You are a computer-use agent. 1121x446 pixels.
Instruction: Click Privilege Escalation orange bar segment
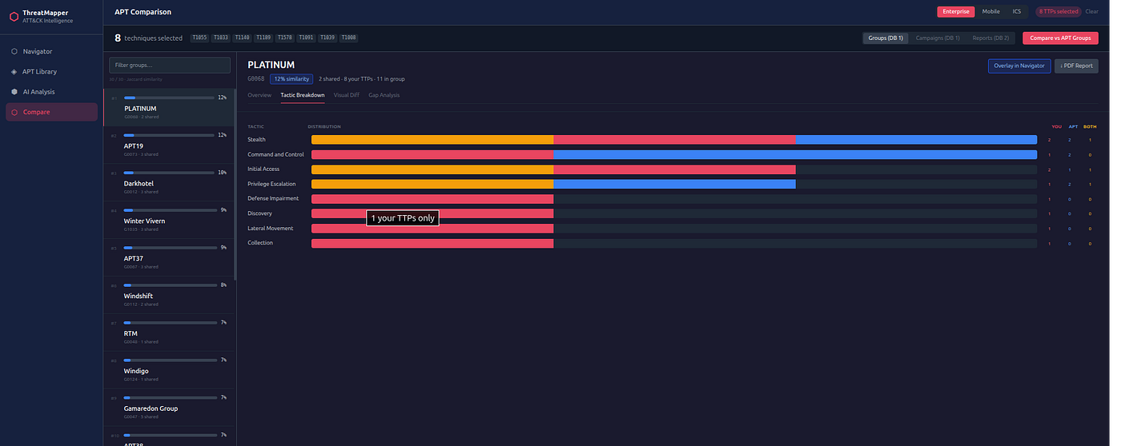tap(432, 184)
